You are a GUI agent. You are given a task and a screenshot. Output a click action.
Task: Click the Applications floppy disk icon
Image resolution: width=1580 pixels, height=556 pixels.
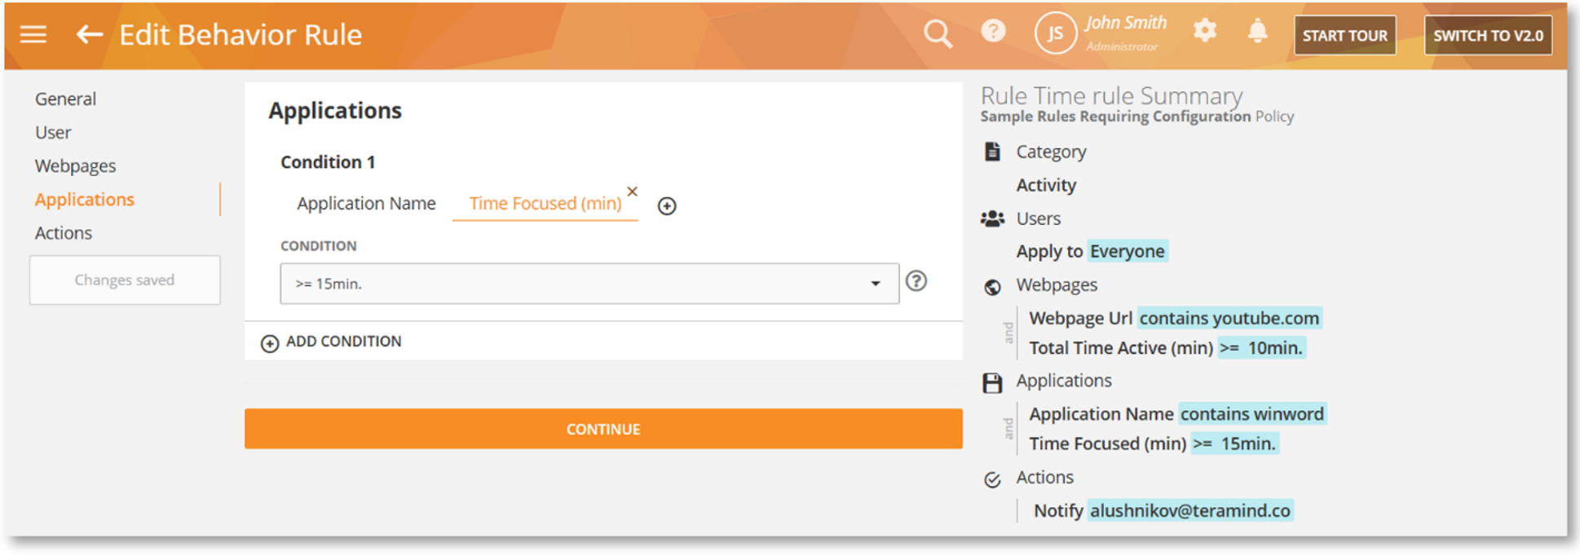pyautogui.click(x=992, y=383)
